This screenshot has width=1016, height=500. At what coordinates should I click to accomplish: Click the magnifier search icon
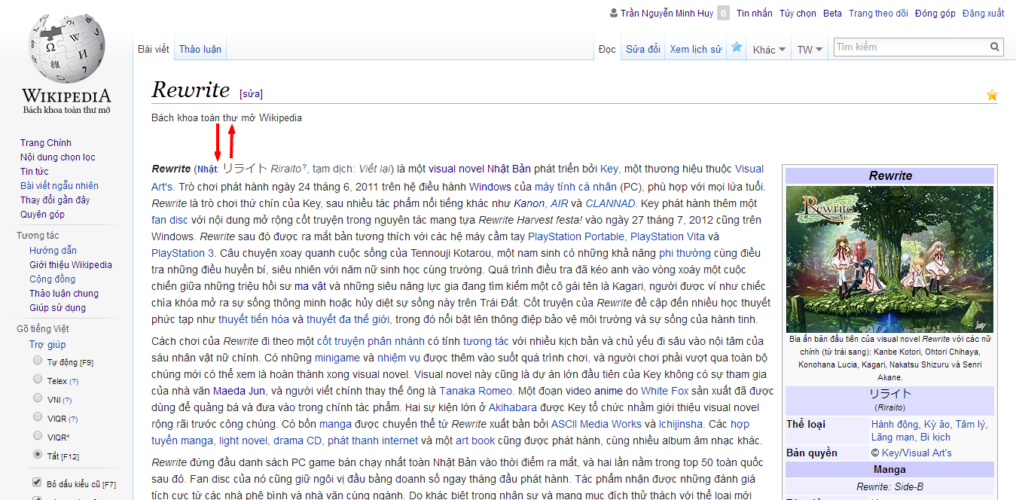pos(996,47)
